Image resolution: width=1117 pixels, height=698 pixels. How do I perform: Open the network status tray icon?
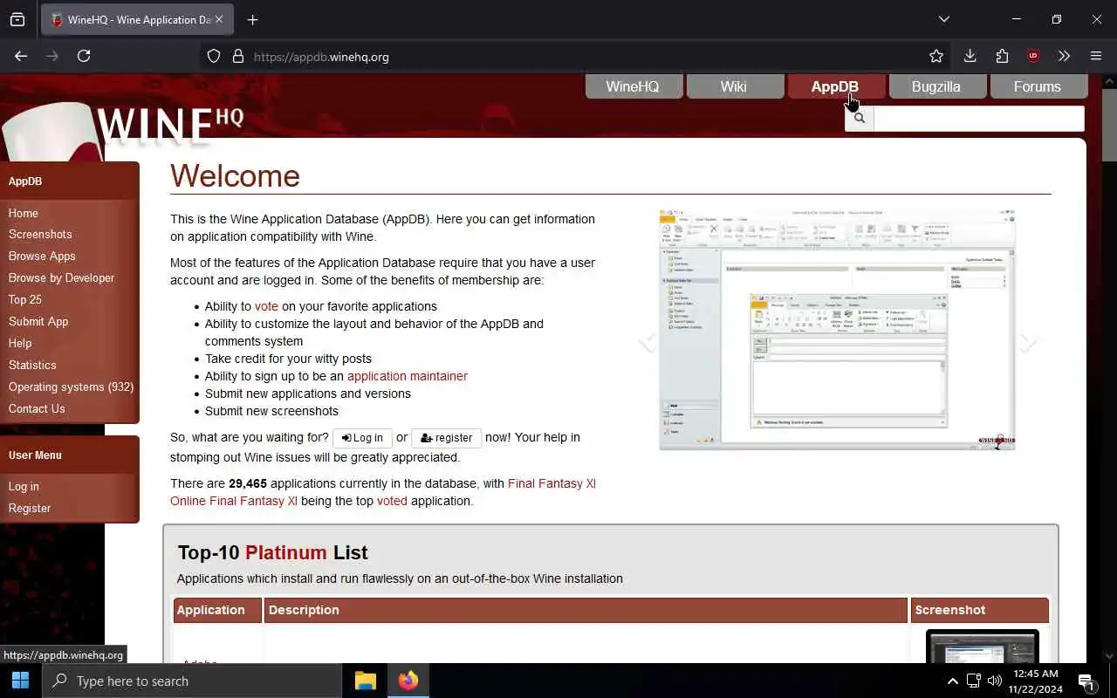974,681
